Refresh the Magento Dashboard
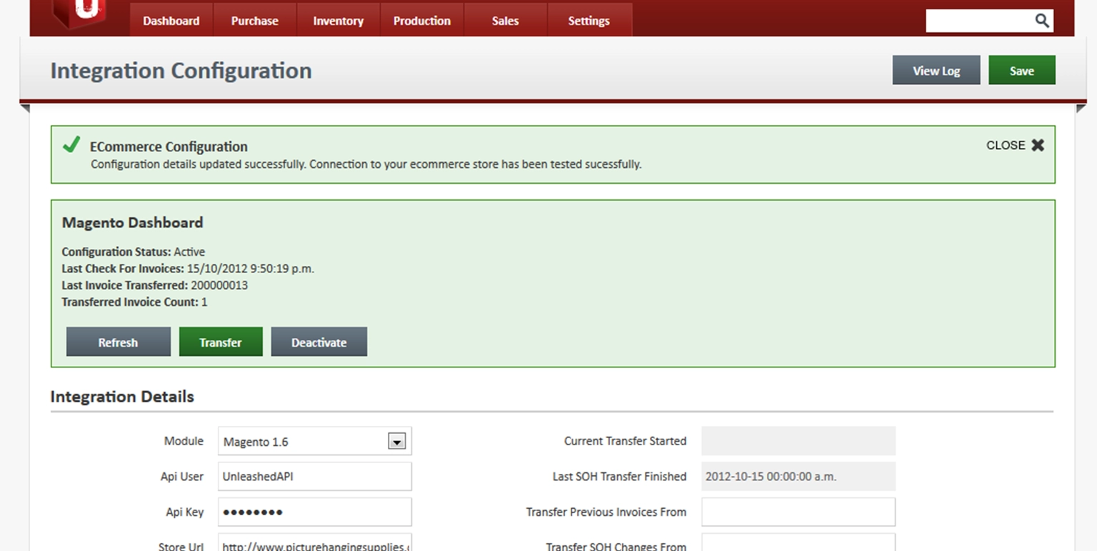1097x551 pixels. (119, 342)
